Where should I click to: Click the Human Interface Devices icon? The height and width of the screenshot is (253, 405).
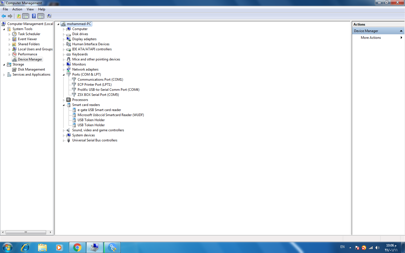69,44
